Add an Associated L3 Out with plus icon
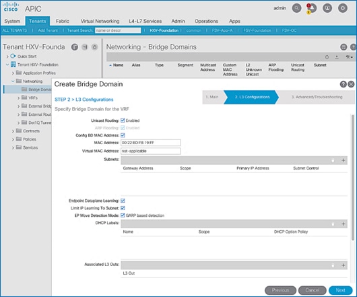 point(343,265)
